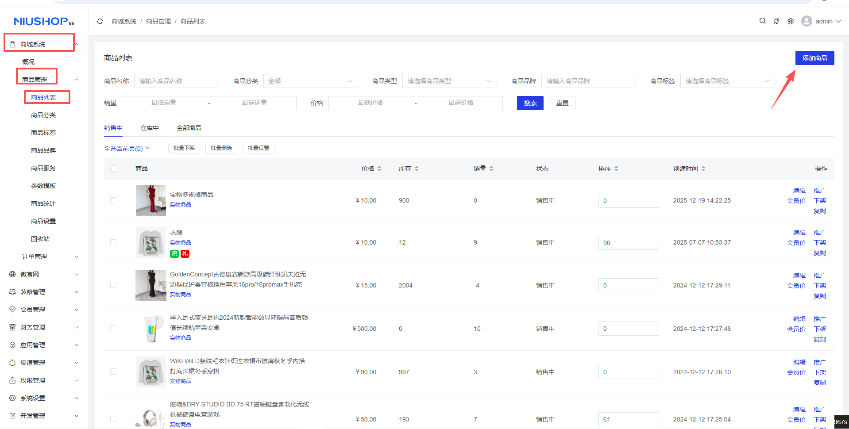Click the green 积 badge under 衣服
Viewport: 849px width, 429px height.
pos(174,254)
